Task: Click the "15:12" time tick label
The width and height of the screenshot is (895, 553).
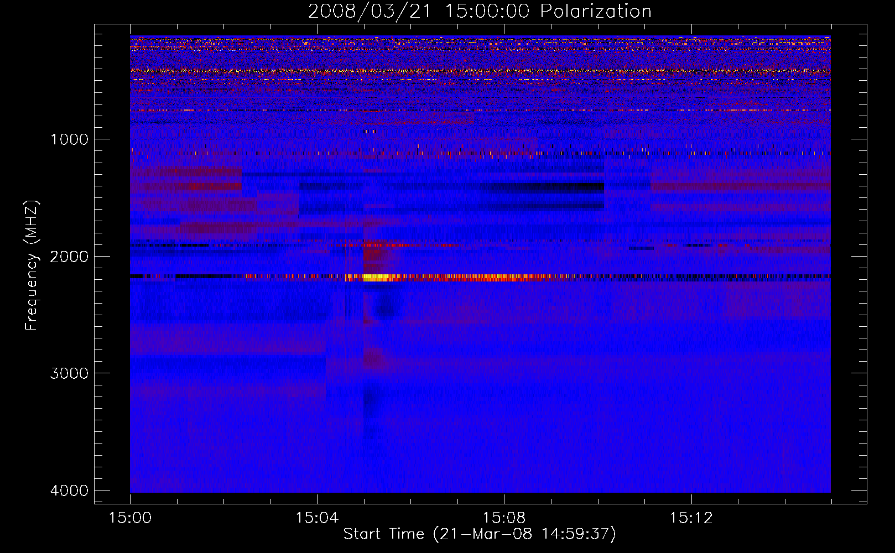Action: click(x=691, y=518)
